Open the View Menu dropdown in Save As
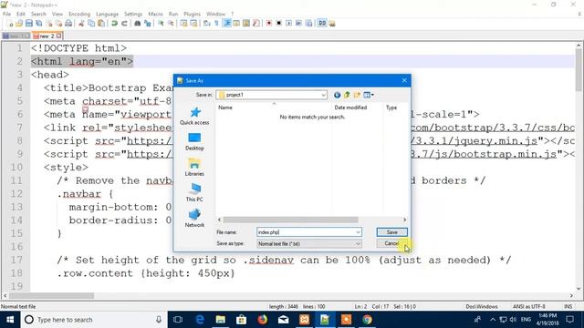 tap(369, 95)
